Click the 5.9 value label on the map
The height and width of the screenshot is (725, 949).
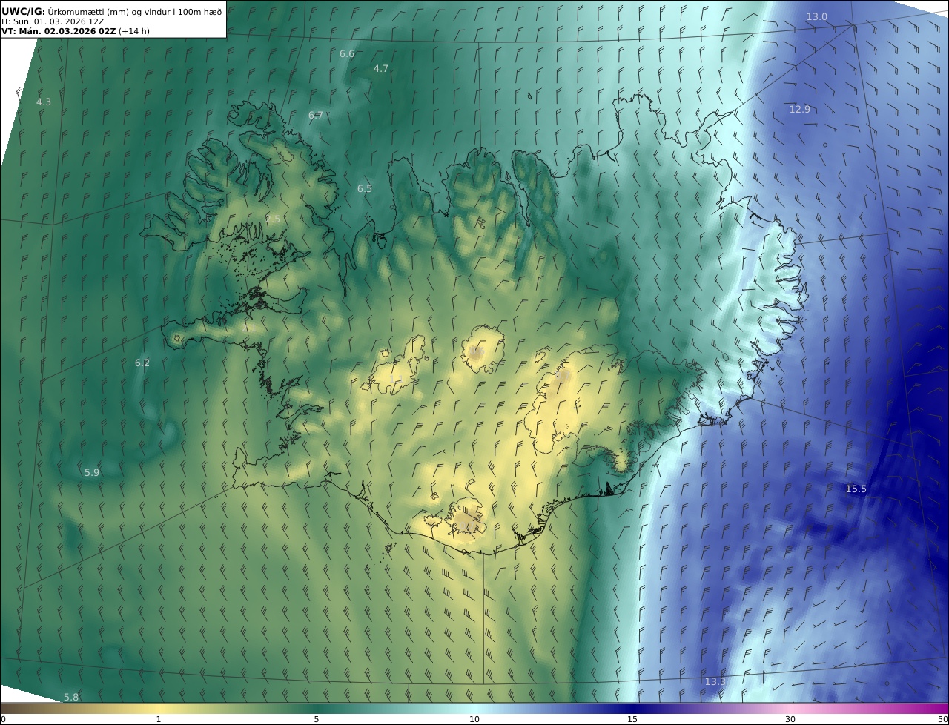[x=92, y=472]
